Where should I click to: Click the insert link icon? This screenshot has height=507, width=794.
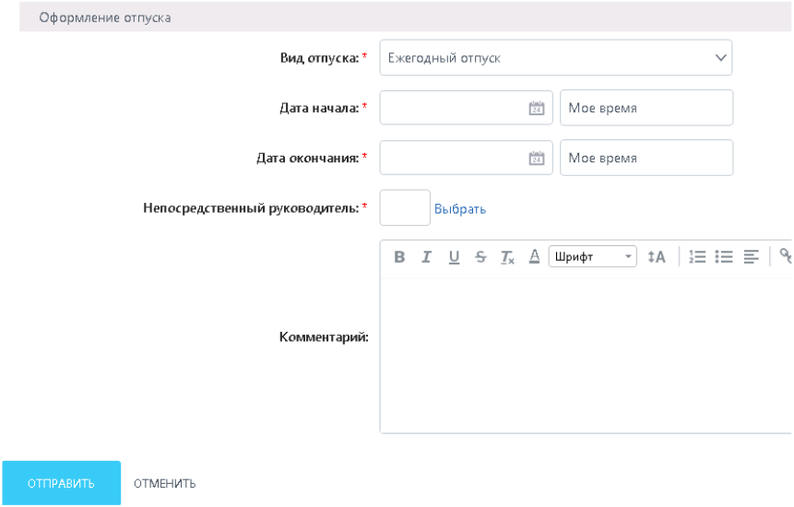click(786, 257)
